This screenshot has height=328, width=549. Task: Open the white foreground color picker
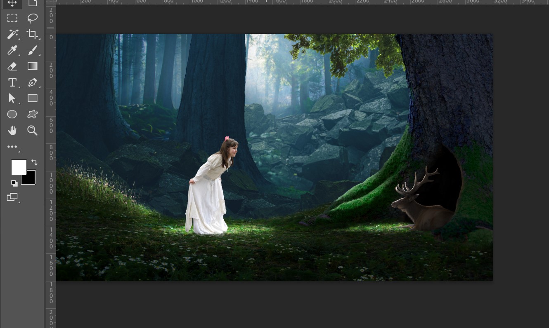(19, 167)
